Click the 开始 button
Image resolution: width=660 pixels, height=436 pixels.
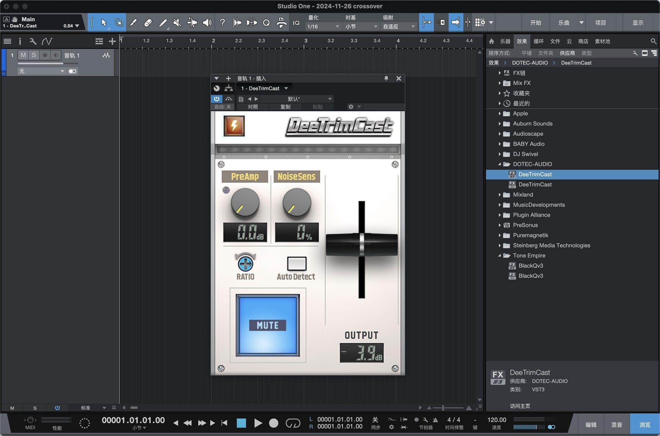point(536,23)
